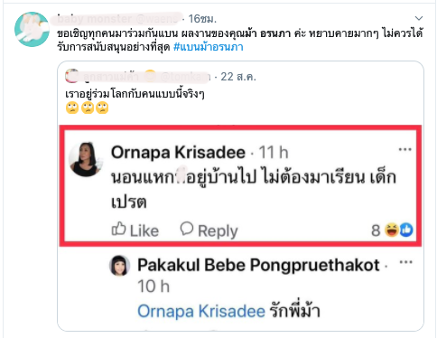Open three-dot menu on Ornapa's comment
Image resolution: width=437 pixels, height=338 pixels.
[x=404, y=149]
